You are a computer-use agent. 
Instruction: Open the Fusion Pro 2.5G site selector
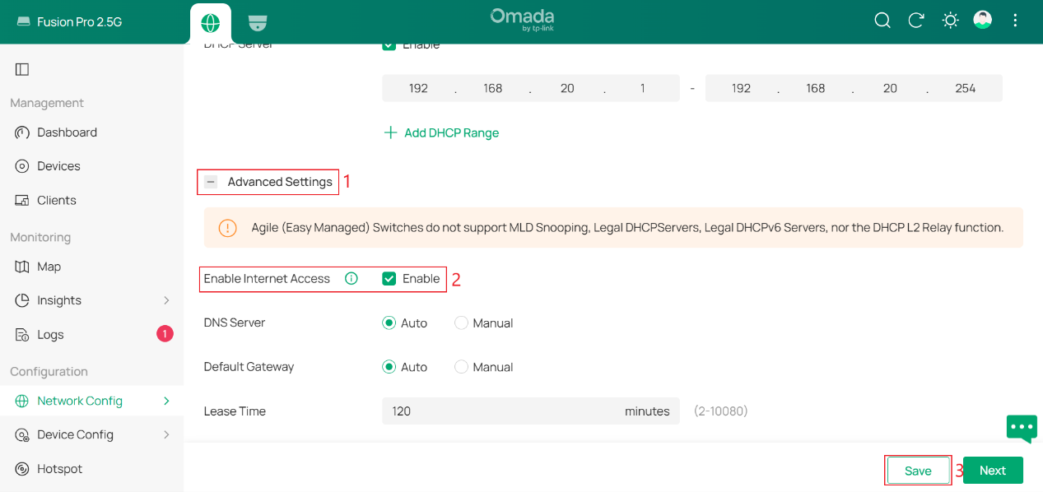[69, 22]
